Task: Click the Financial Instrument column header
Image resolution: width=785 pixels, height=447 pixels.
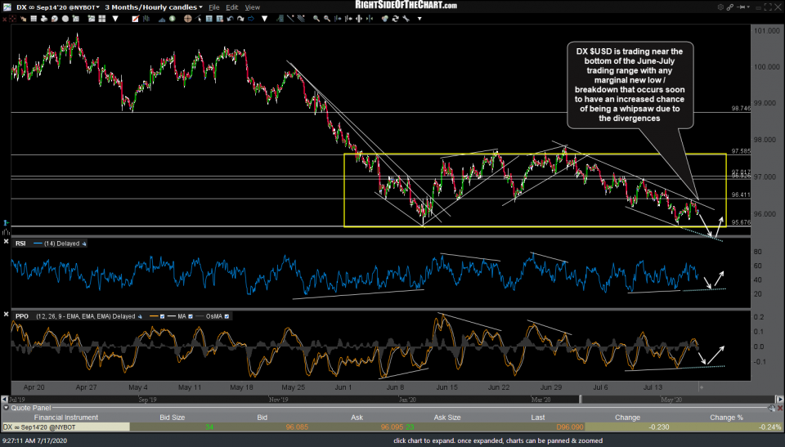Action: pyautogui.click(x=65, y=417)
